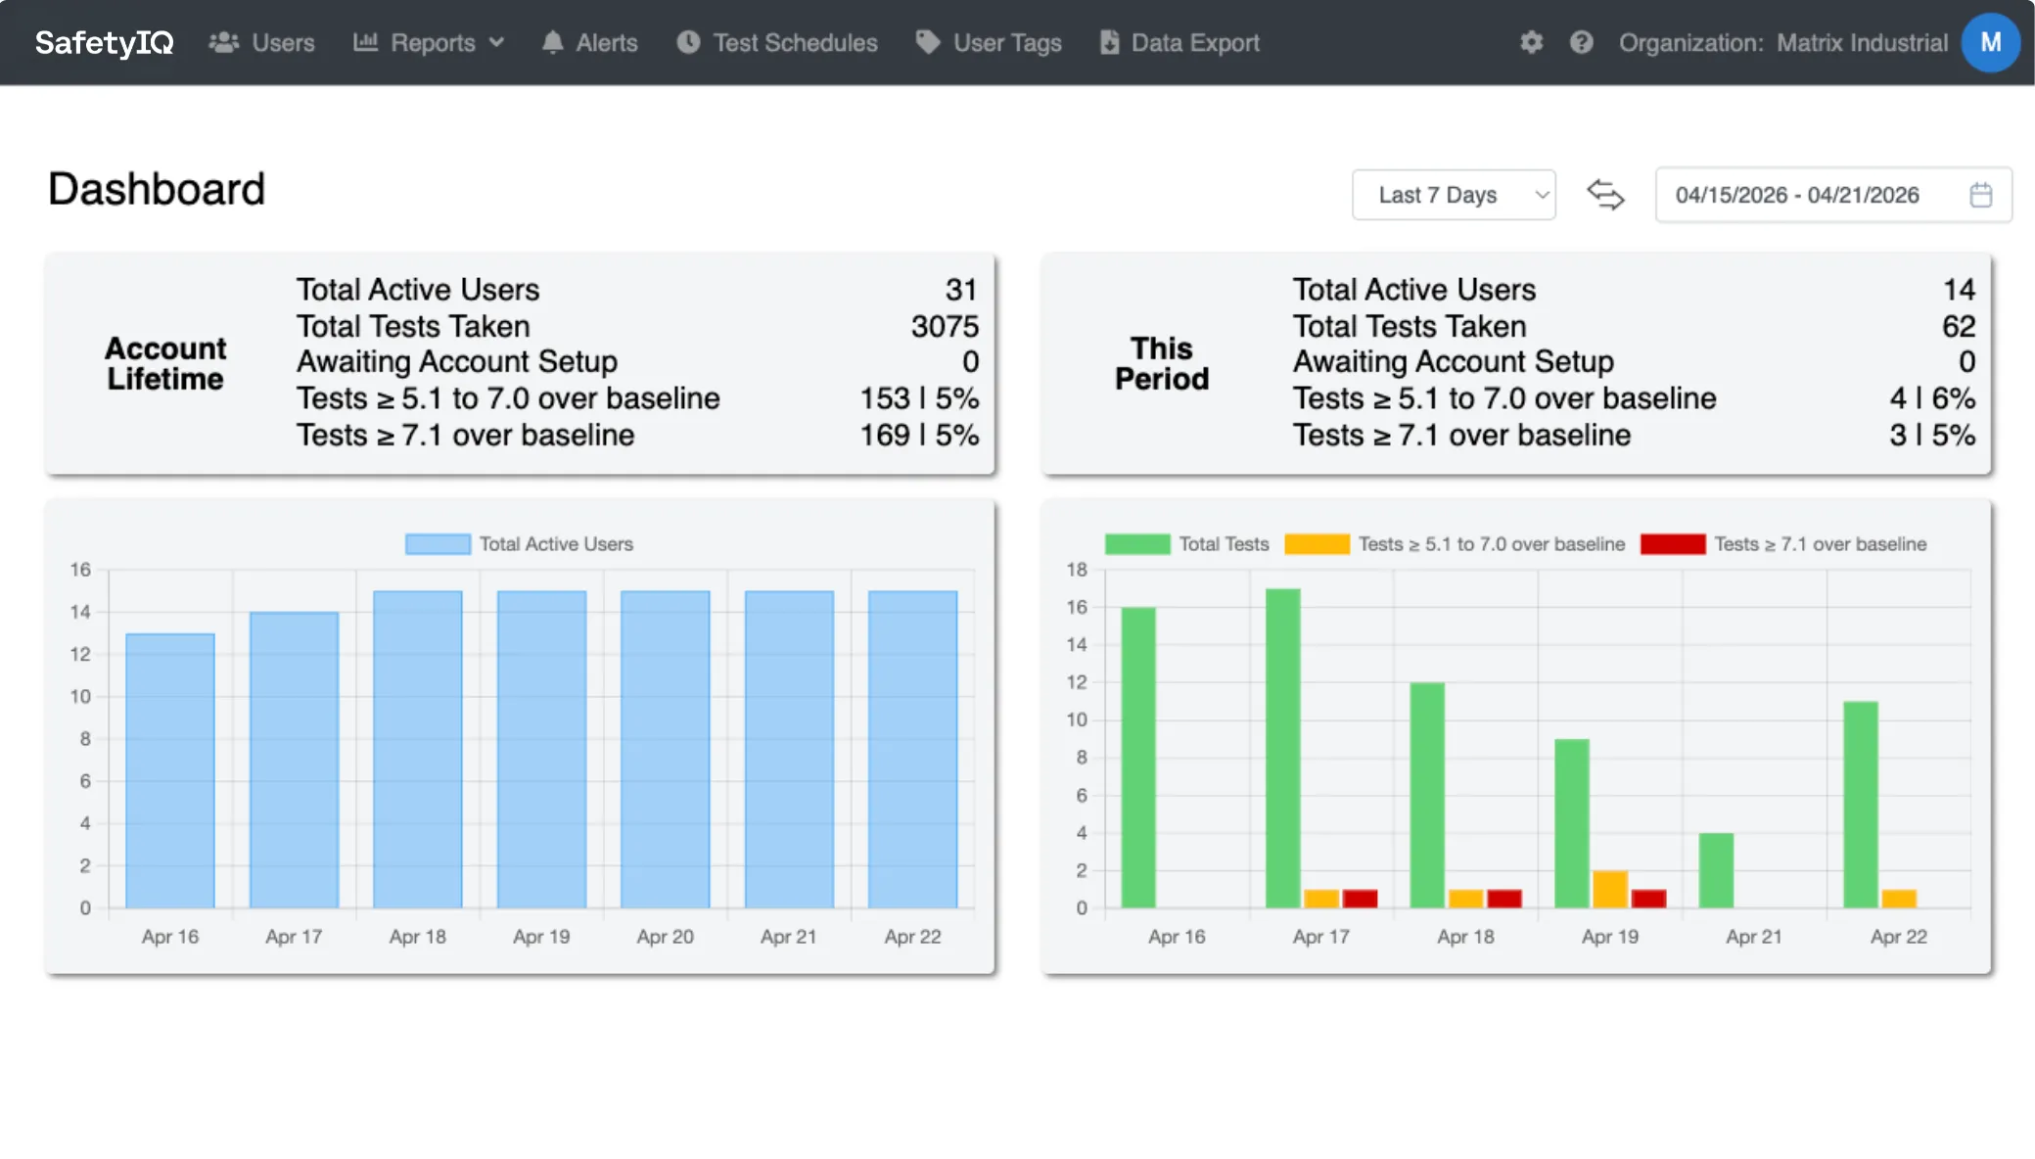Click the '3 | 5%' value

tap(1932, 435)
